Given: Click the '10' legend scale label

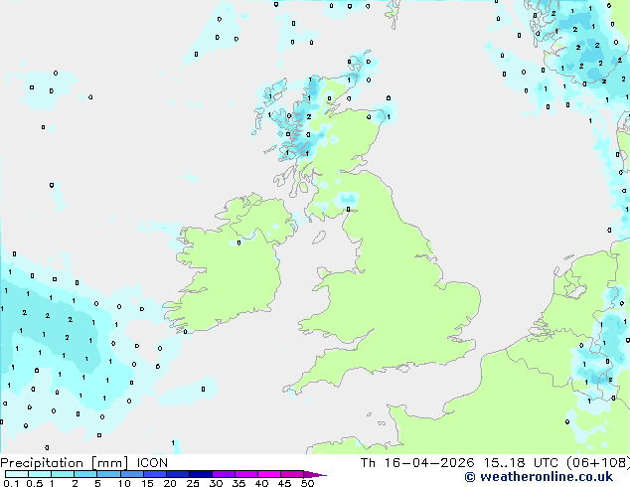Looking at the screenshot, I should pos(124,483).
